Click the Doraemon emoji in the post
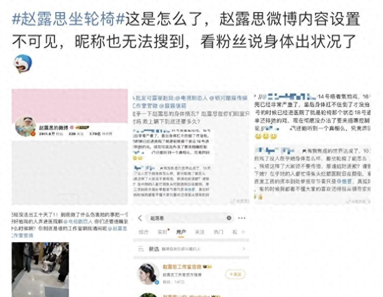The image size is (383, 297). pos(23,64)
